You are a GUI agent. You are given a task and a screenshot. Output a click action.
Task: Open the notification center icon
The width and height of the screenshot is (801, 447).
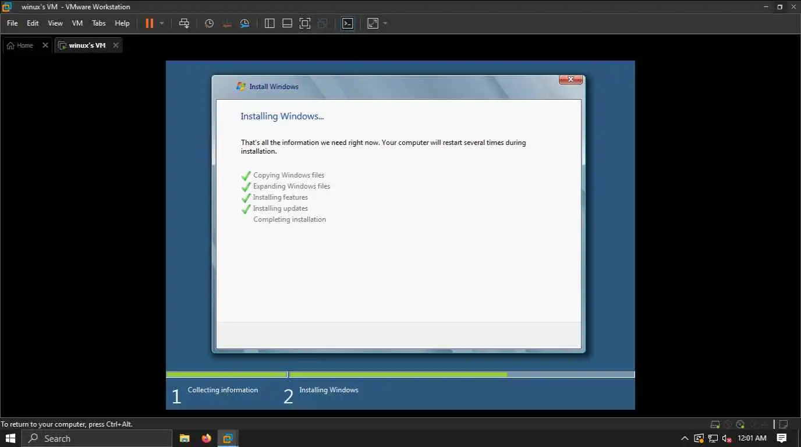click(x=782, y=438)
